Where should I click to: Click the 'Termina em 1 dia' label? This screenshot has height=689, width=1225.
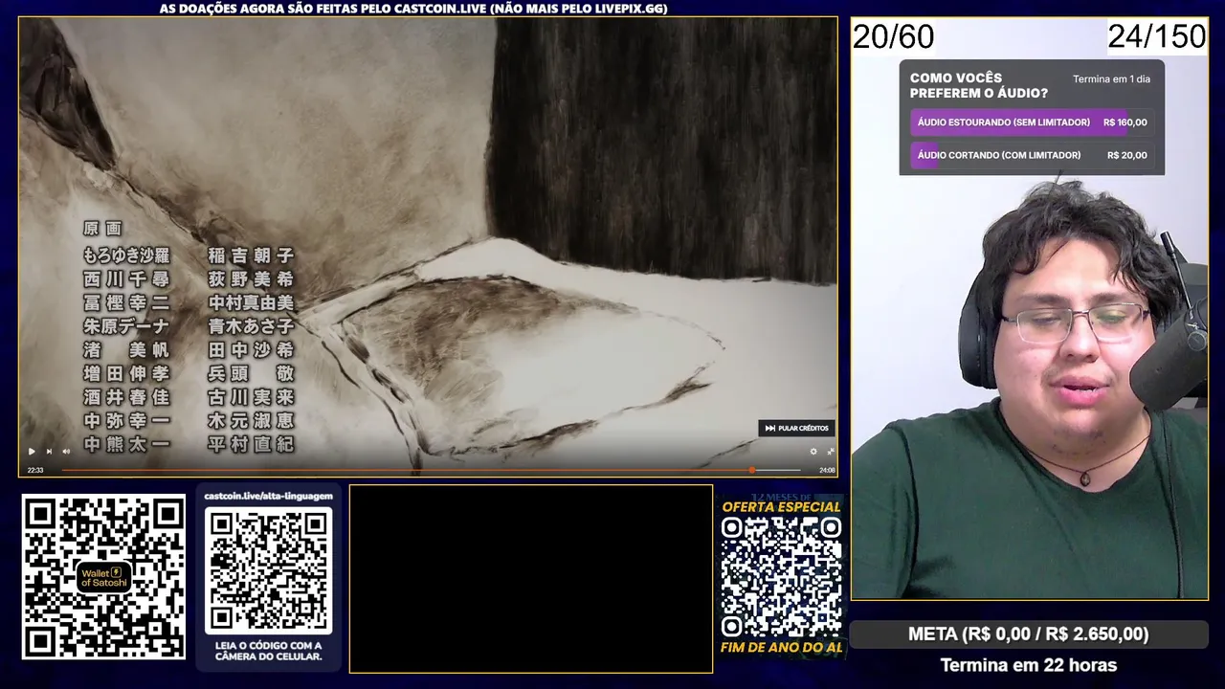tap(1111, 79)
